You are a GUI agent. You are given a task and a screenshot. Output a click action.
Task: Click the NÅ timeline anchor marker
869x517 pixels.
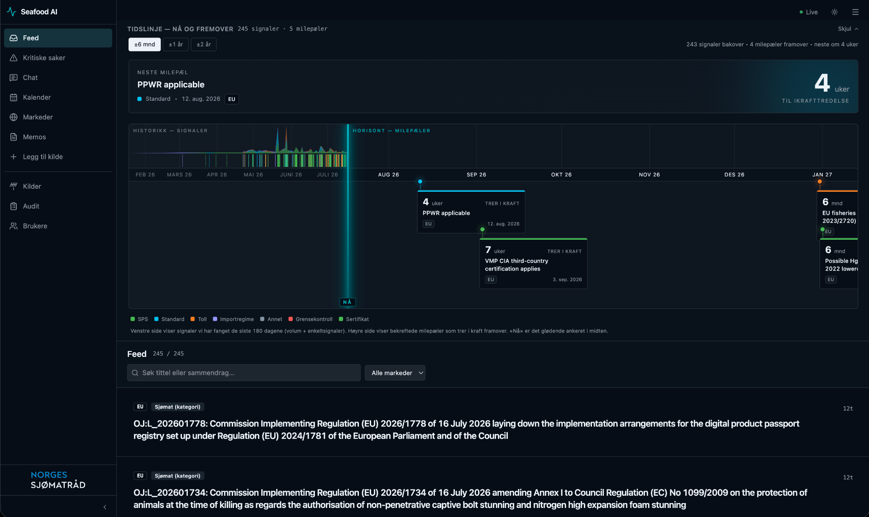coord(347,302)
